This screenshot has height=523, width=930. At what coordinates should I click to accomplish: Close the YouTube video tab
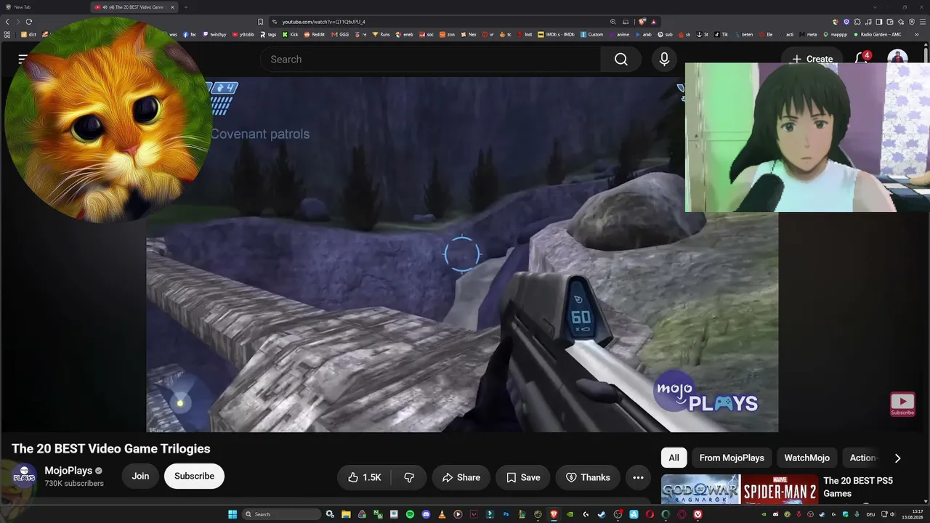(x=172, y=7)
